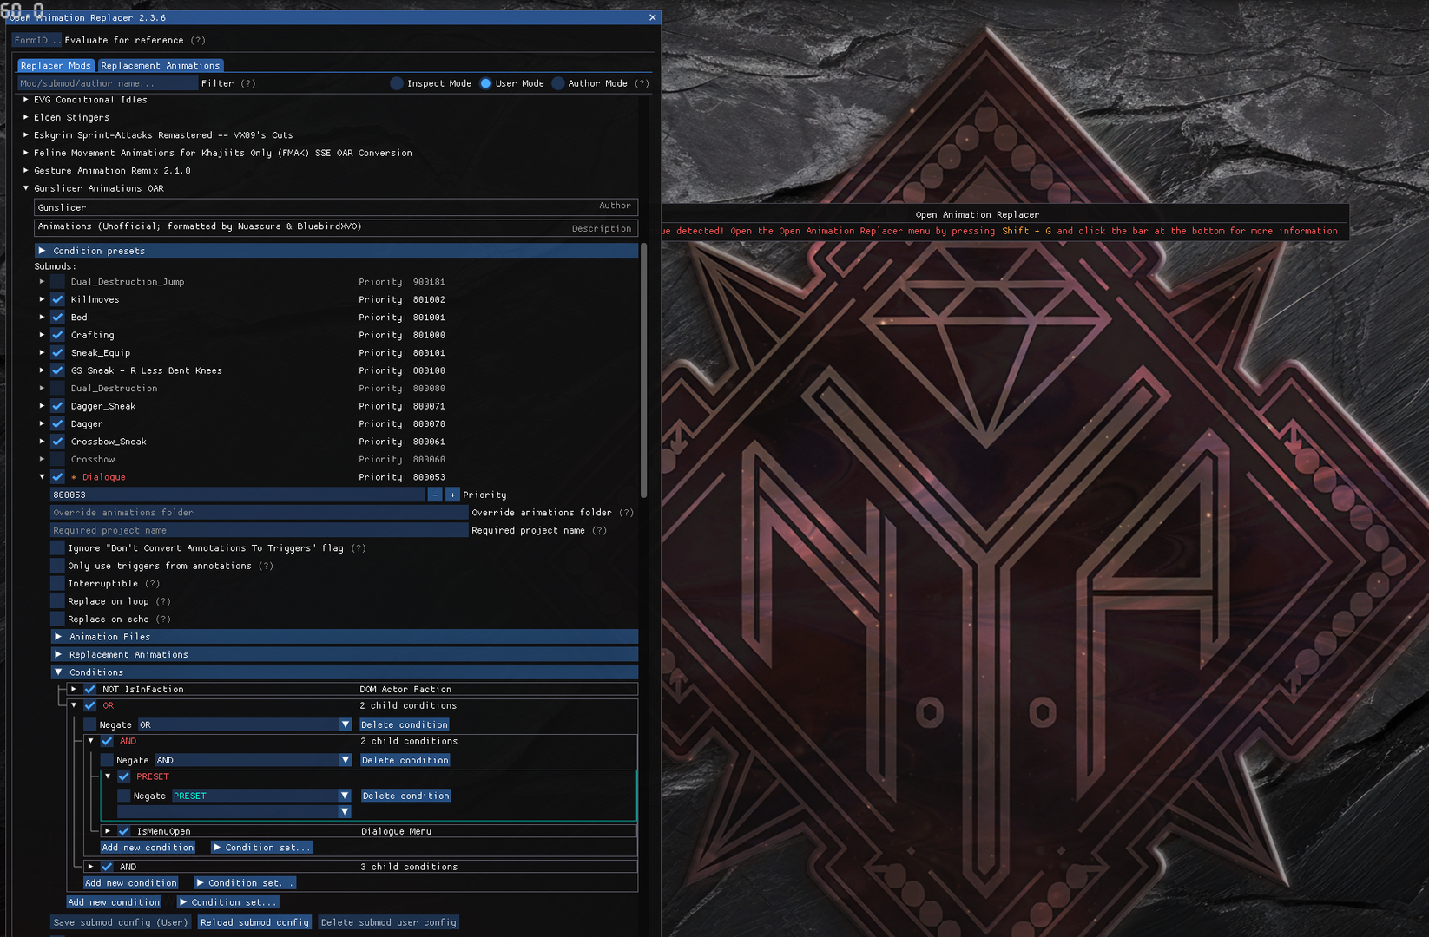This screenshot has width=1429, height=937.
Task: Expand the IsMenuOpen Dialogue Menu condition
Action: click(108, 831)
